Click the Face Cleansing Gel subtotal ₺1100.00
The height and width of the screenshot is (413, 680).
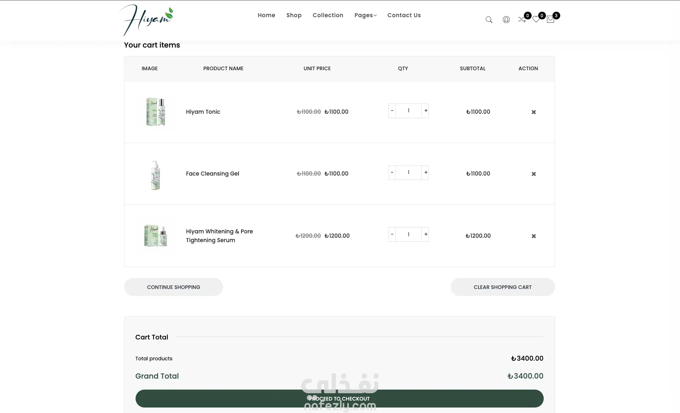tap(478, 173)
